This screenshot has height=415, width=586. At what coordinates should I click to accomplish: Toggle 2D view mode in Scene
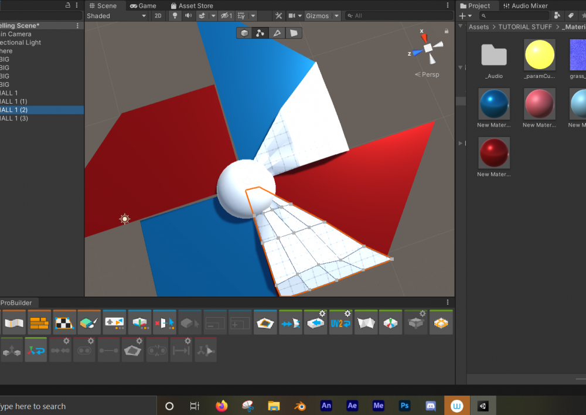point(158,16)
